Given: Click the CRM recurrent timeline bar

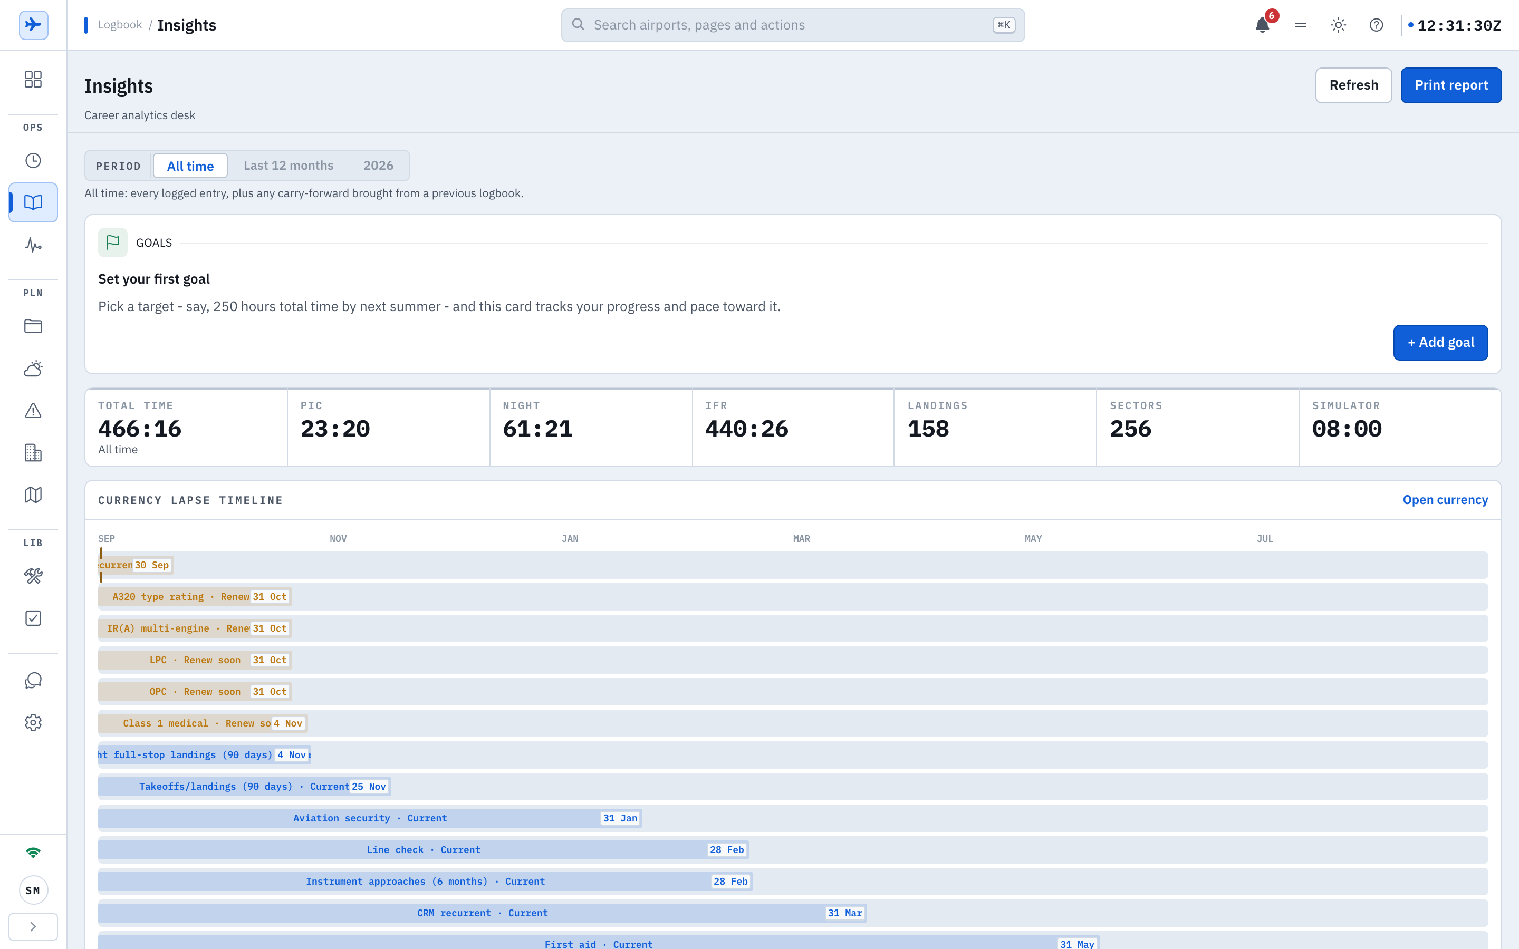Looking at the screenshot, I should coord(483,913).
